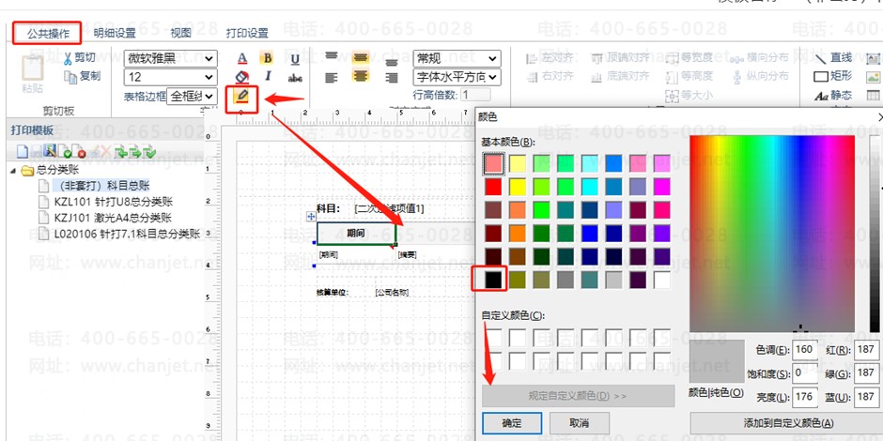This screenshot has height=441, width=883.
Task: Toggle strikethrough 'abc' formatting
Action: tap(295, 78)
